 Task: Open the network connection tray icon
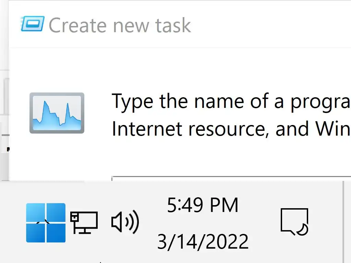[x=84, y=222]
